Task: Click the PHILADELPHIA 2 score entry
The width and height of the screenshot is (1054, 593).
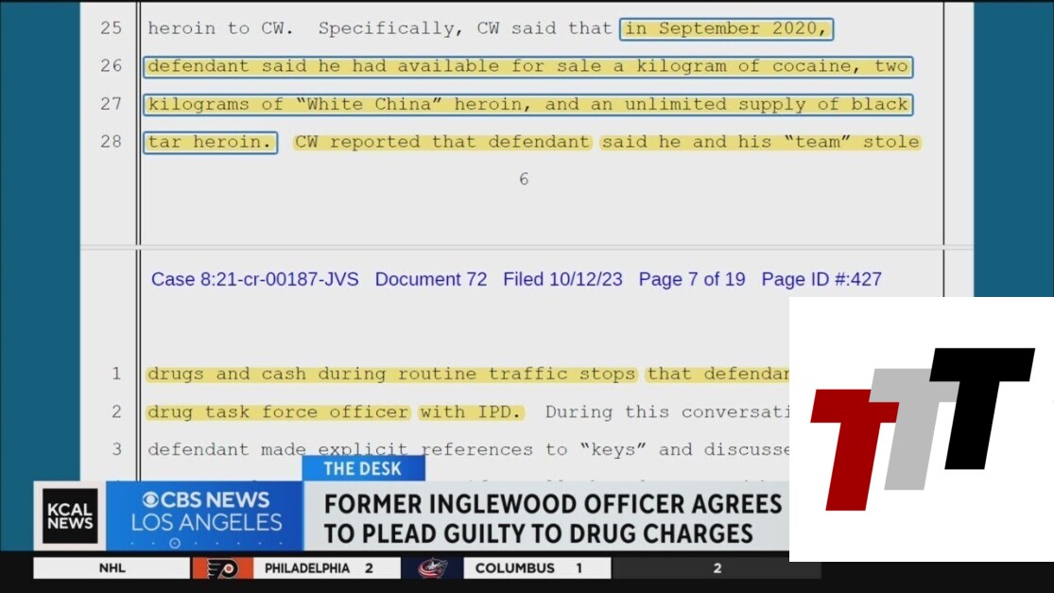Action: (x=319, y=568)
